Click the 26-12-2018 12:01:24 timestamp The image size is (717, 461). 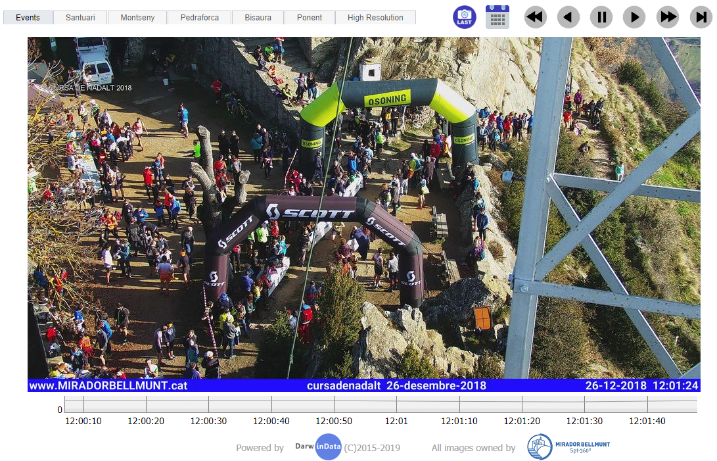tap(642, 385)
